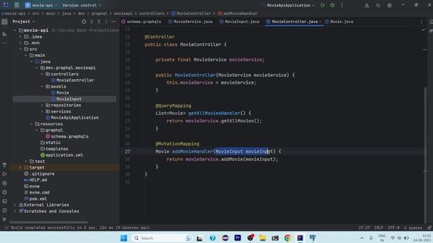
Task: Open Chrome from taskbar
Action: click(288, 238)
